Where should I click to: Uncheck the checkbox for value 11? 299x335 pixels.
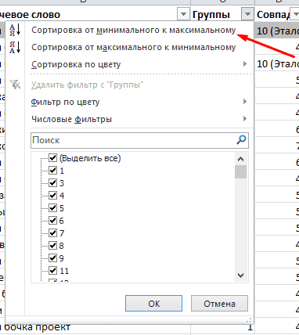click(53, 271)
